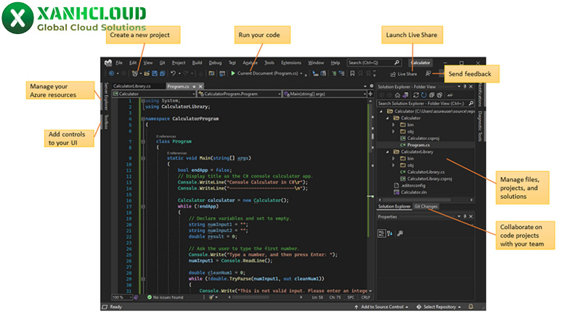Switch to the Git Changes tab
Viewport: 581px width, 327px height.
pyautogui.click(x=426, y=207)
